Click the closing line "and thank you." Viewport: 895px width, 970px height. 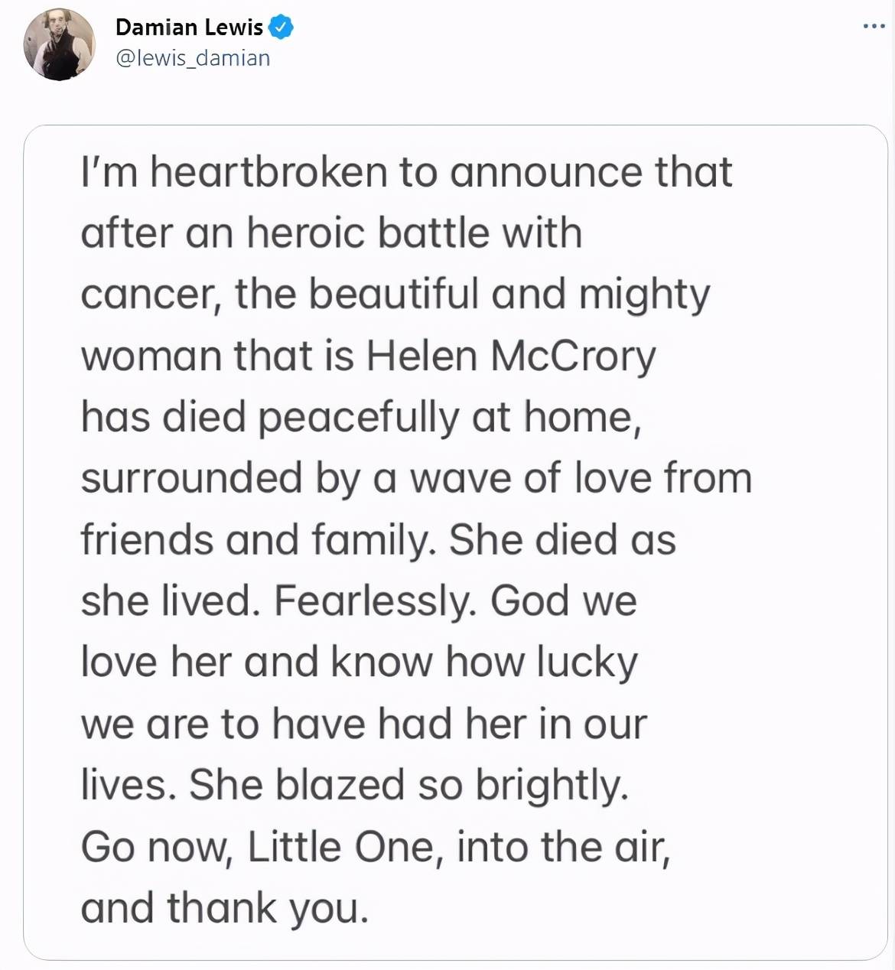225,908
